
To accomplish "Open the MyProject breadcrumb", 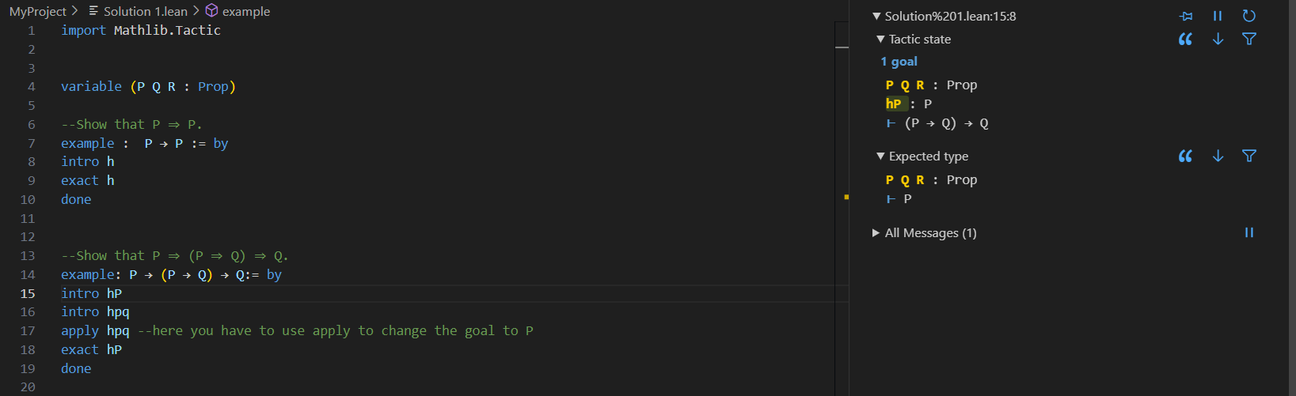I will pyautogui.click(x=37, y=11).
